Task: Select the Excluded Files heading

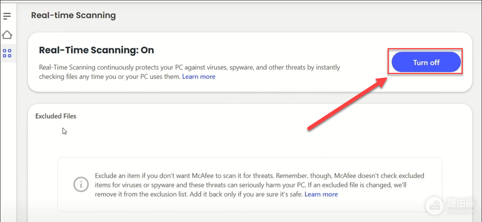Action: (x=56, y=116)
